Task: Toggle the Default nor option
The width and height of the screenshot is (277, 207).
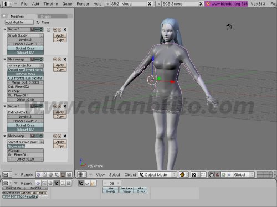Action: (x=16, y=70)
